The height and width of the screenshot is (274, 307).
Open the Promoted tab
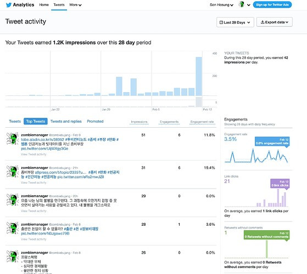tap(95, 121)
